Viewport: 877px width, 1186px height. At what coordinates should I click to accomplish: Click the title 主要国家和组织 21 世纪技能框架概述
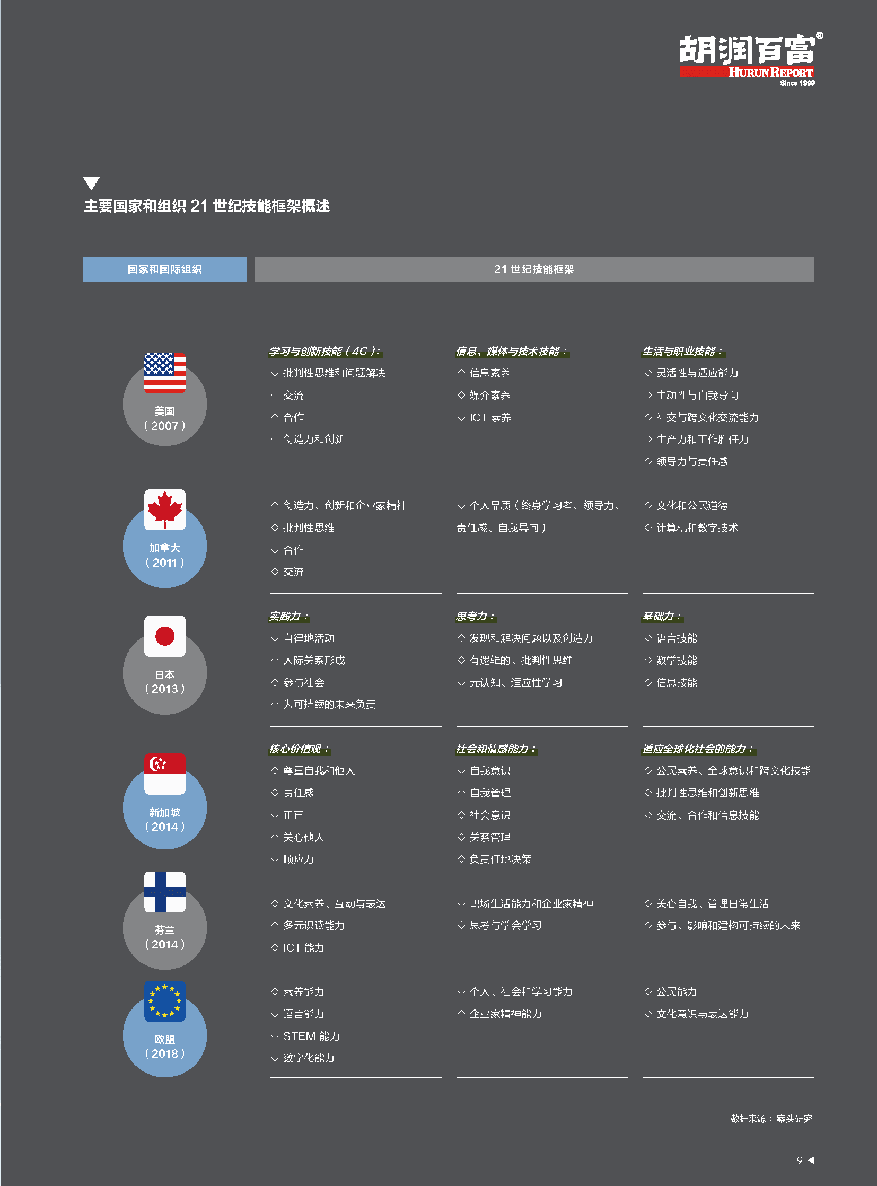pyautogui.click(x=207, y=206)
